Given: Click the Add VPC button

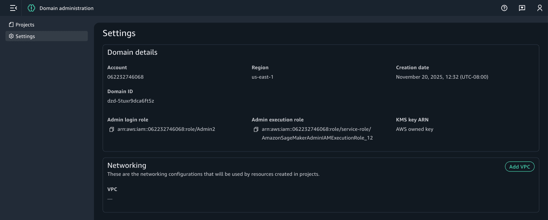Looking at the screenshot, I should point(519,167).
